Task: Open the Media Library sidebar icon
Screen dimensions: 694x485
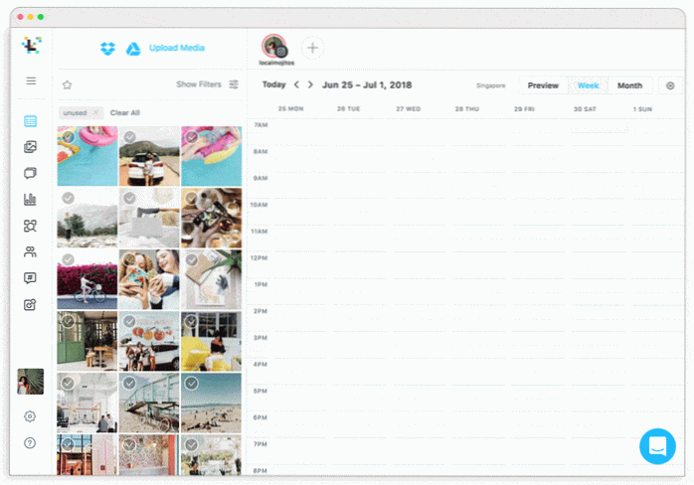Action: point(30,147)
